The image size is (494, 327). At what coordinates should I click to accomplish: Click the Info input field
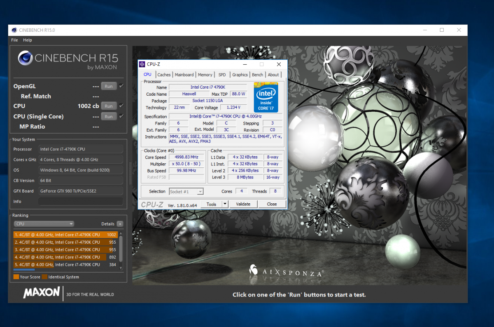[81, 201]
